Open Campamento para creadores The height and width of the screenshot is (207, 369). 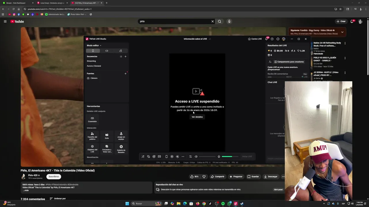click(x=289, y=62)
